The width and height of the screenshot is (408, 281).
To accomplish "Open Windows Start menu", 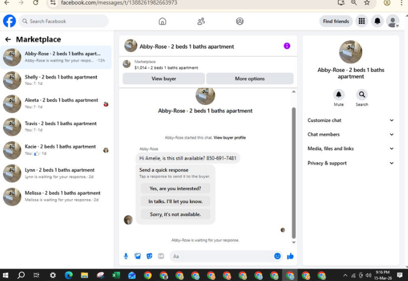I will pos(5,275).
